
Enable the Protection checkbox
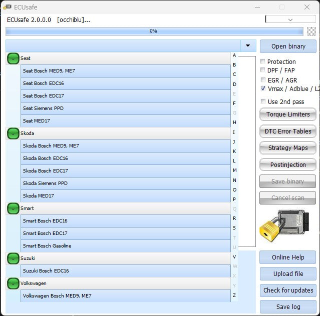coord(262,61)
